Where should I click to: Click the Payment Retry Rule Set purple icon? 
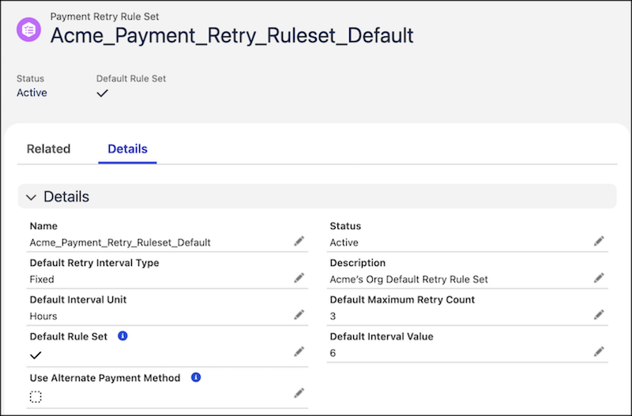click(28, 29)
